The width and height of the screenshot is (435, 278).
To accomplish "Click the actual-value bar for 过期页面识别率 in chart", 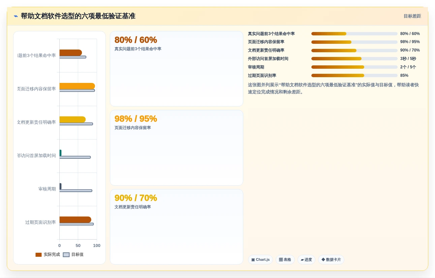I will [75, 220].
